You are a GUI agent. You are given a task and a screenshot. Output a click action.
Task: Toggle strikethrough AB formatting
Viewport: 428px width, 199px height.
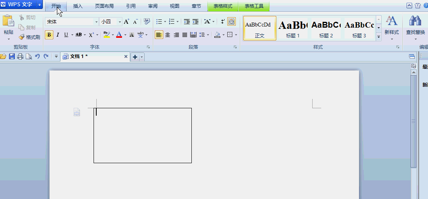tap(79, 35)
